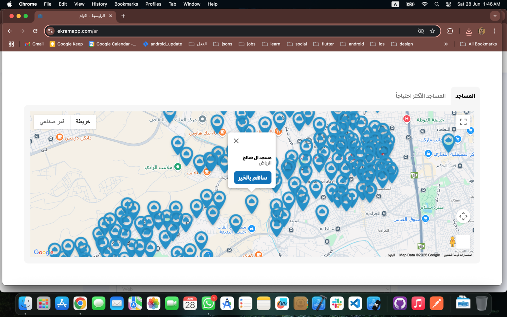The width and height of the screenshot is (507, 317).
Task: Close the الرئيسية - اكرام tab
Action: pyautogui.click(x=111, y=16)
